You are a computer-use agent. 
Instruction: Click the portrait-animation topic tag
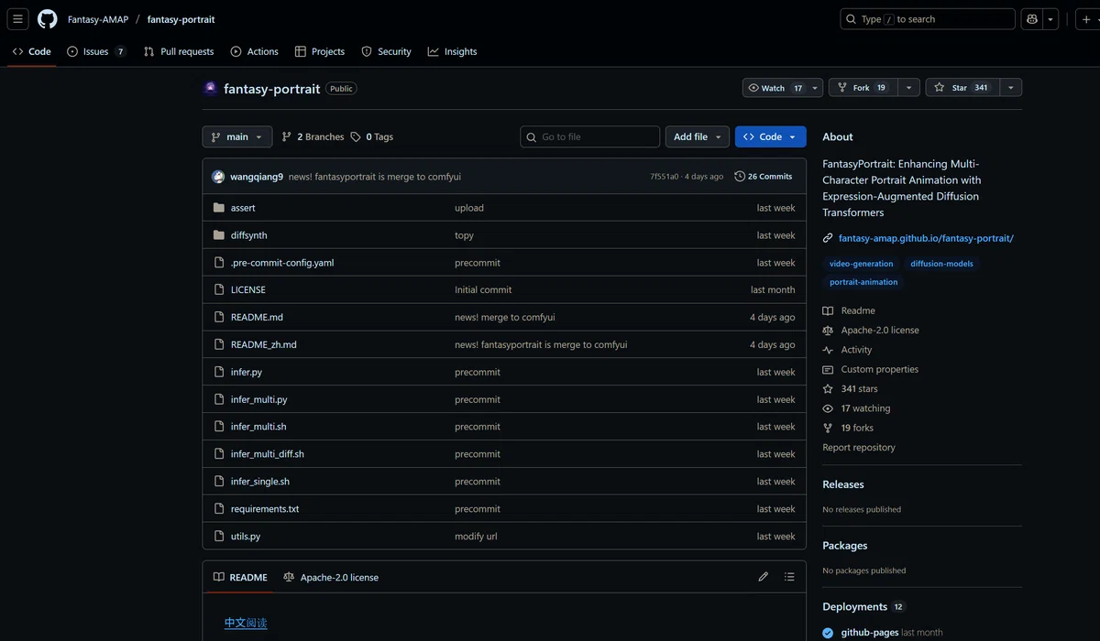click(863, 282)
